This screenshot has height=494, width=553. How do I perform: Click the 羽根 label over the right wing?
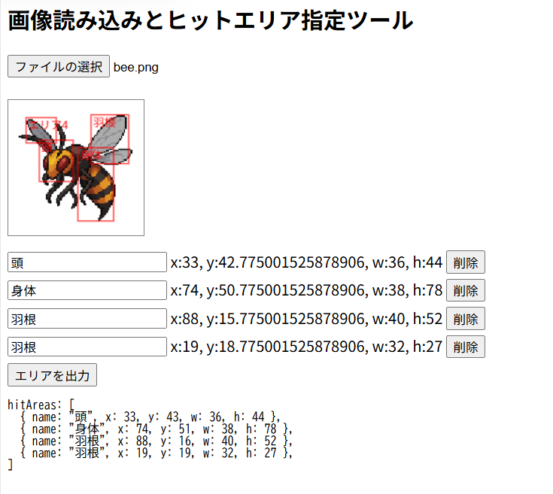104,122
